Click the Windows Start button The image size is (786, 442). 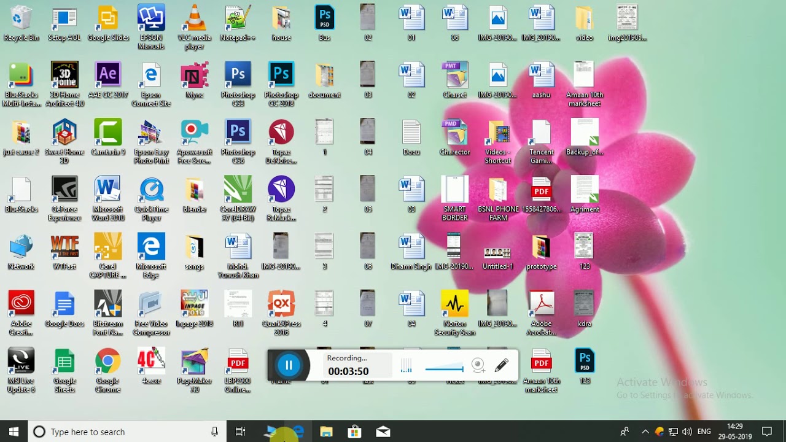coord(14,432)
